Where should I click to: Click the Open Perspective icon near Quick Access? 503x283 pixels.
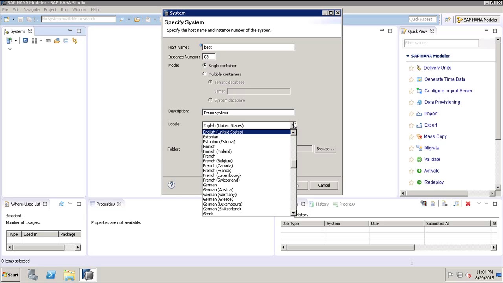pos(448,20)
